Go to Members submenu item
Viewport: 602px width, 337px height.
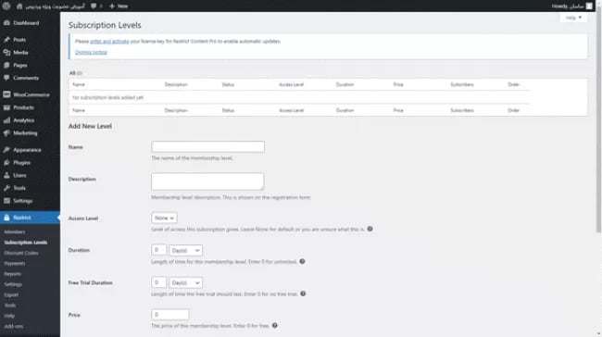[x=15, y=232]
